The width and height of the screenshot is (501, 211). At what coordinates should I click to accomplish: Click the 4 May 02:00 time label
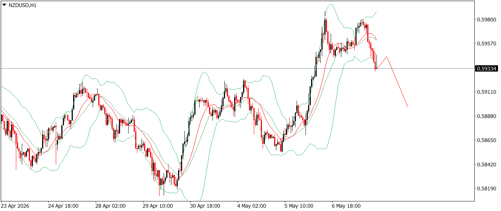click(251, 206)
